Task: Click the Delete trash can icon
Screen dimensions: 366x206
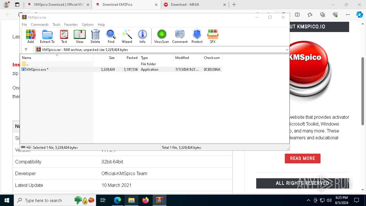Action: coord(95,36)
